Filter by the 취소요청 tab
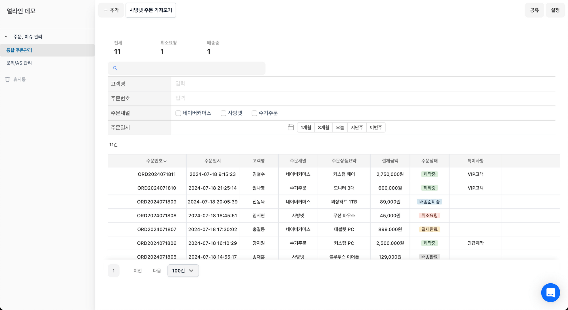The height and width of the screenshot is (310, 568). tap(168, 48)
